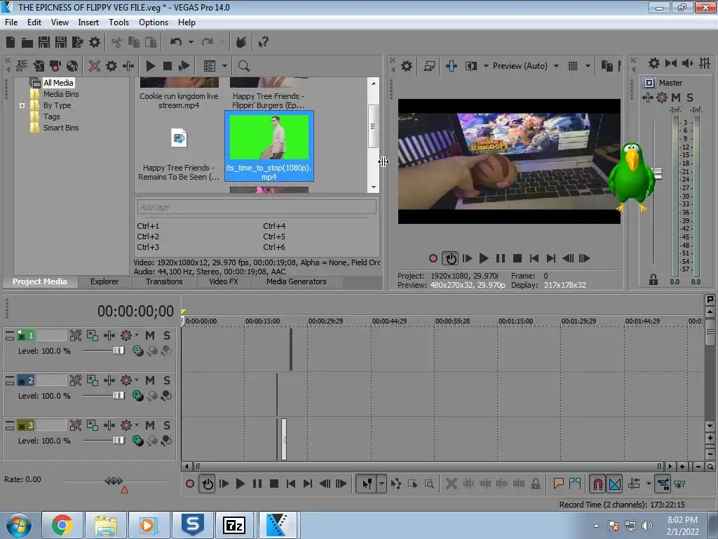Toggle Automatic Crossfades button
This screenshot has width=718, height=539.
[x=614, y=484]
